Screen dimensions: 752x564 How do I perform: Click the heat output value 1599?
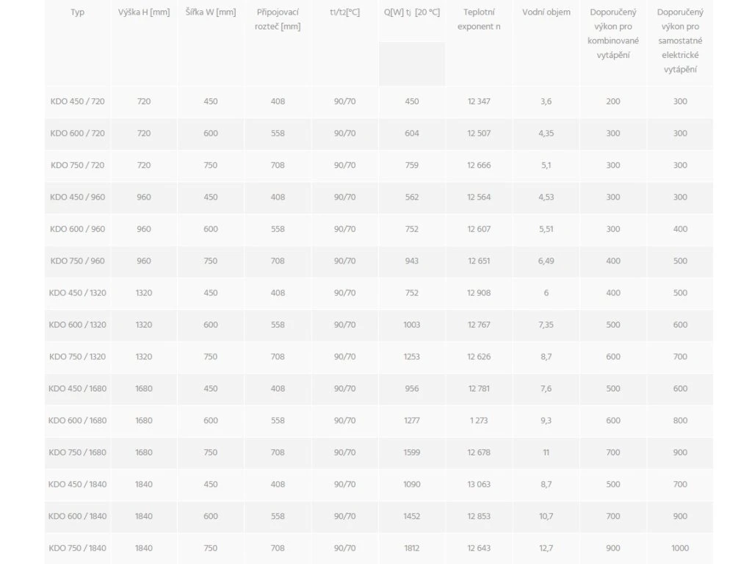coord(412,452)
